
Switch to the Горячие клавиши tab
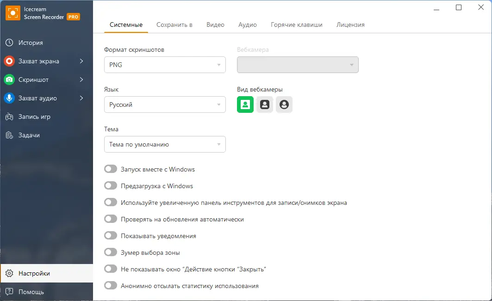(x=296, y=25)
